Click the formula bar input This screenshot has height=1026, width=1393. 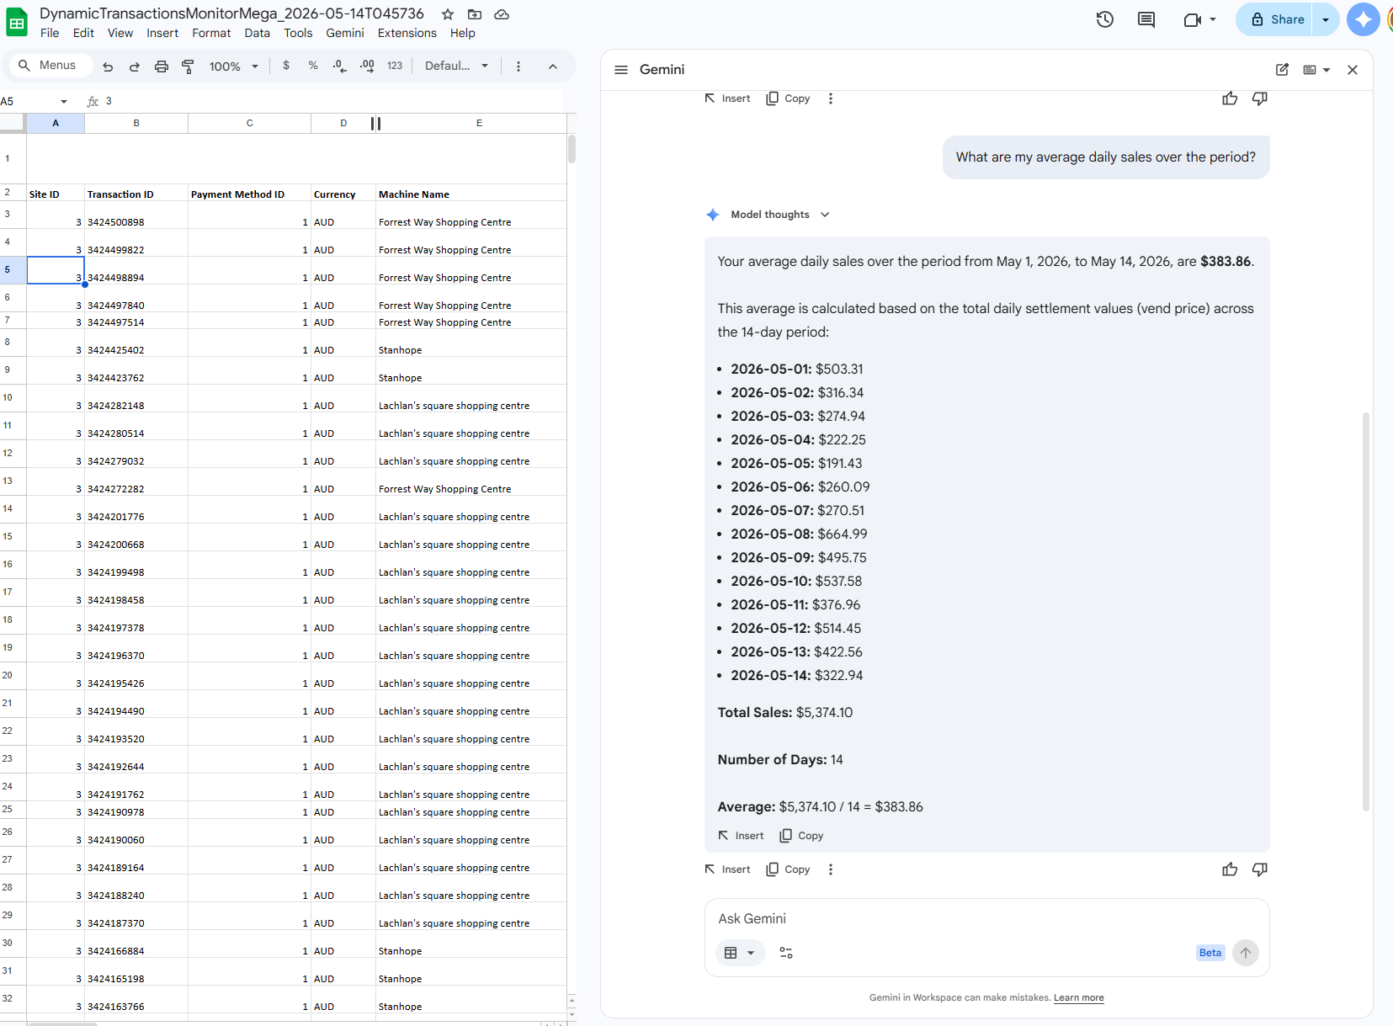[335, 102]
